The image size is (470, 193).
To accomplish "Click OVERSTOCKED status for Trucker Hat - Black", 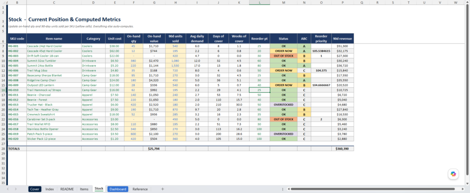I will click(284, 105).
